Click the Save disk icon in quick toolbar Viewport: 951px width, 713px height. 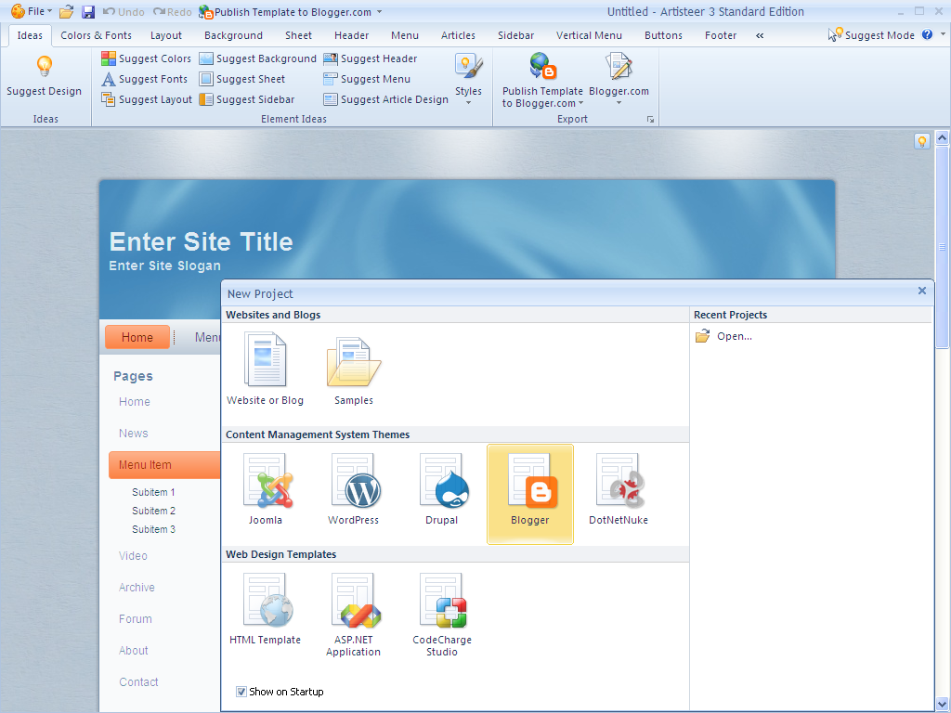click(x=88, y=11)
